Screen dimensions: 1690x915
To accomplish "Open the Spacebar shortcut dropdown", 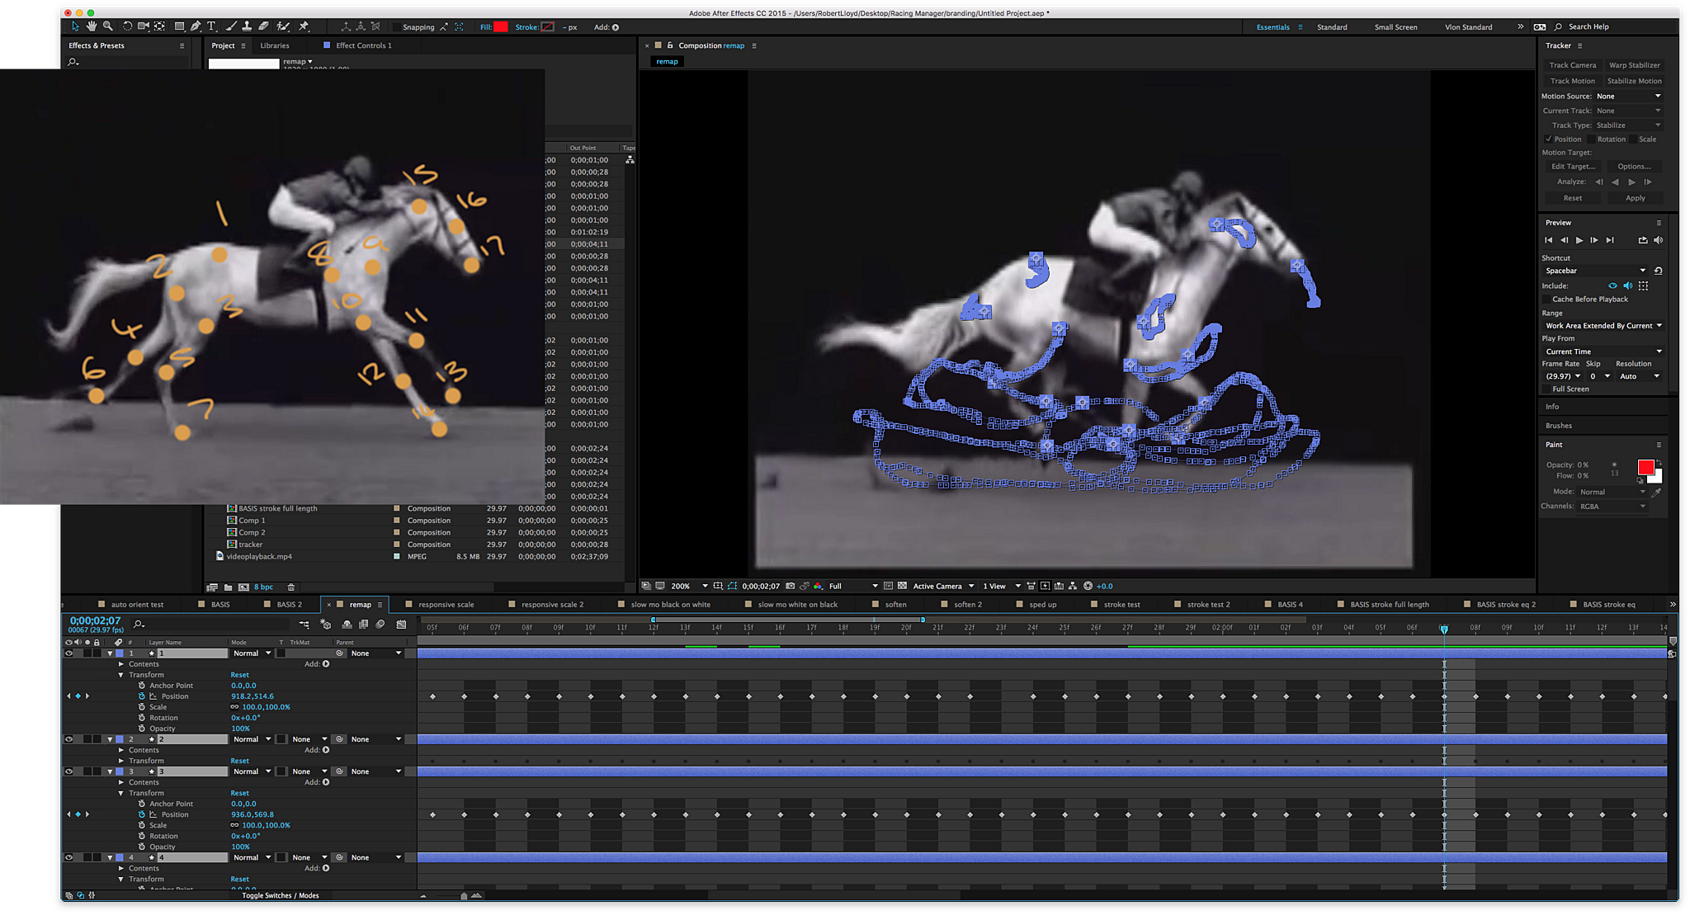I will click(1594, 271).
